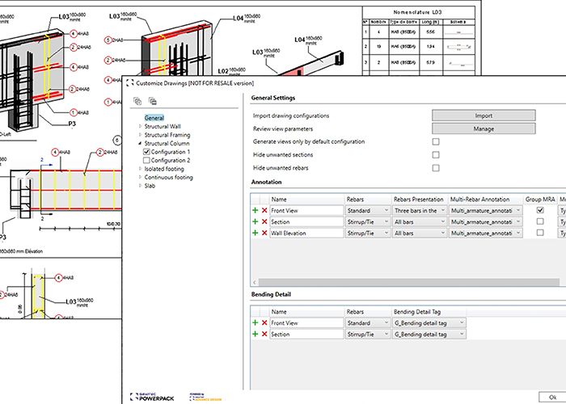Expand the Continuous footing tree node
The height and width of the screenshot is (404, 566).
coord(141,178)
